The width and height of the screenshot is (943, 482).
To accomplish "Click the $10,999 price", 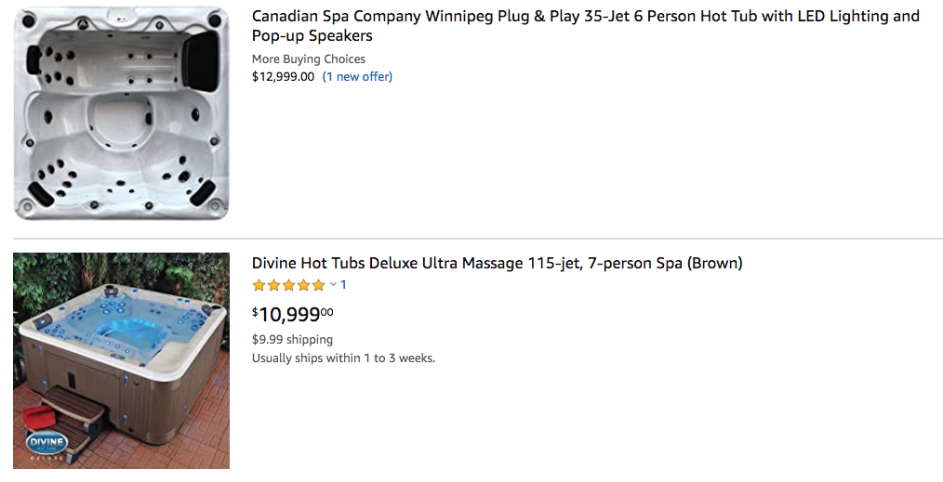I will click(x=292, y=315).
